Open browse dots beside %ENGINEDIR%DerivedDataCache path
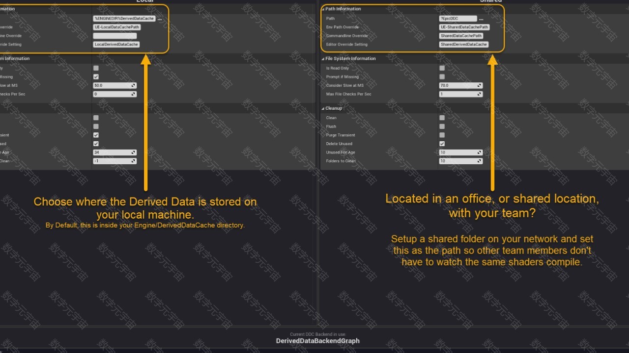The image size is (629, 353). click(x=160, y=19)
